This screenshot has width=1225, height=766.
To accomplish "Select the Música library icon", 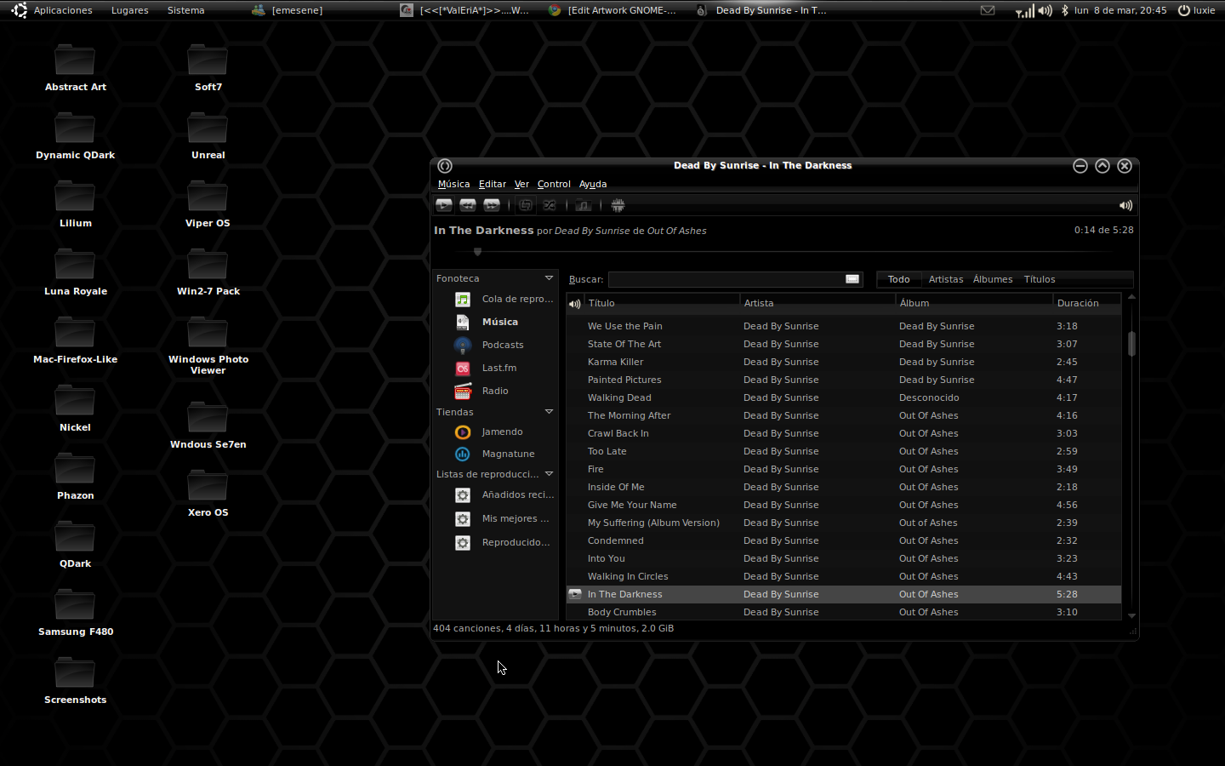I will (463, 322).
